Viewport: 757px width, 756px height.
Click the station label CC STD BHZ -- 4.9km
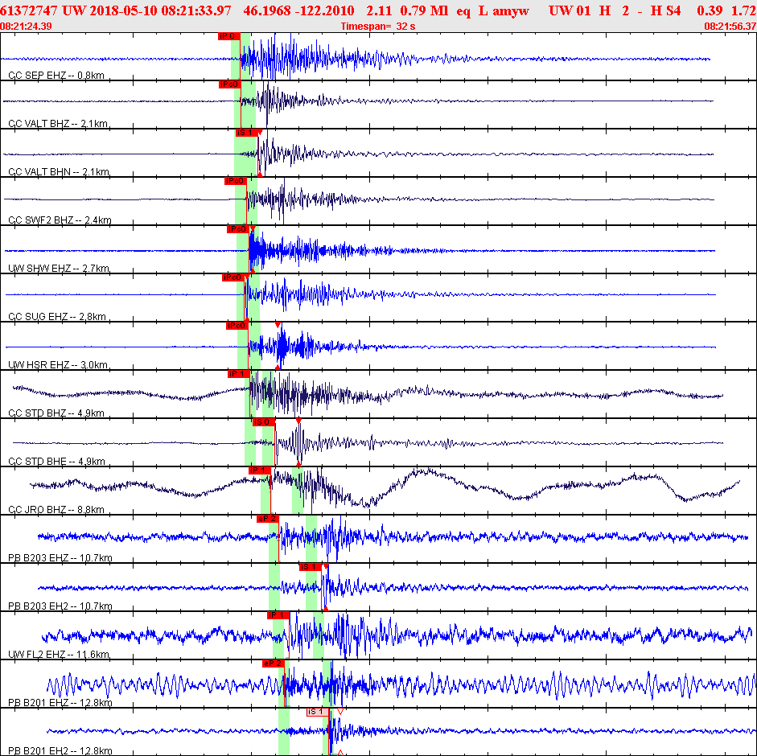pos(56,413)
